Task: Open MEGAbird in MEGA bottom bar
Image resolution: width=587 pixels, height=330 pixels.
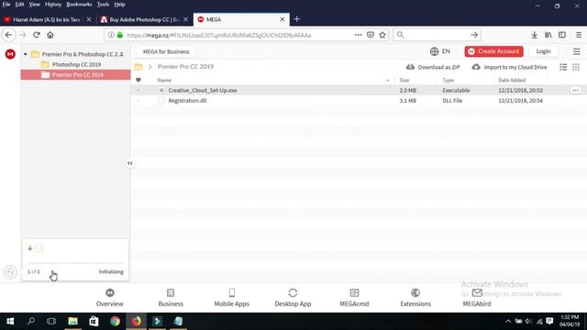Action: coord(477,298)
